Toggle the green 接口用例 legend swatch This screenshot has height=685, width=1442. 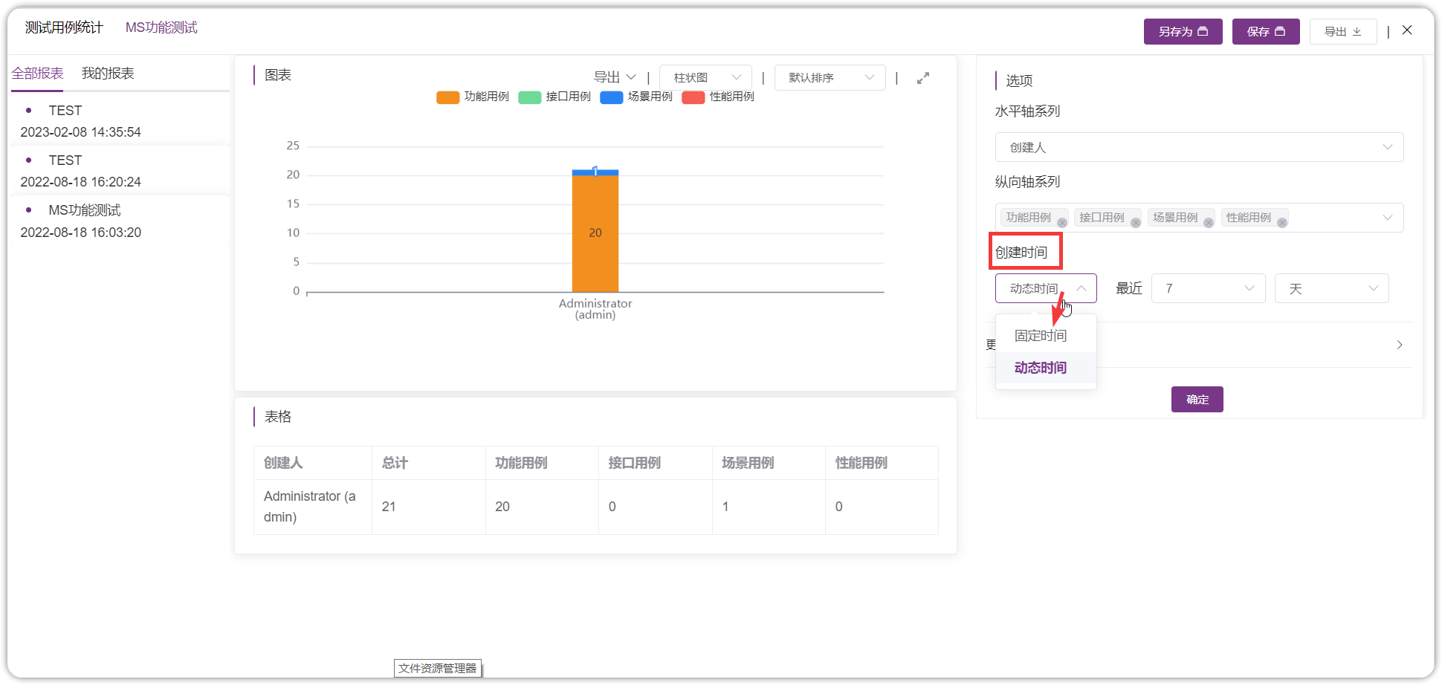click(529, 97)
